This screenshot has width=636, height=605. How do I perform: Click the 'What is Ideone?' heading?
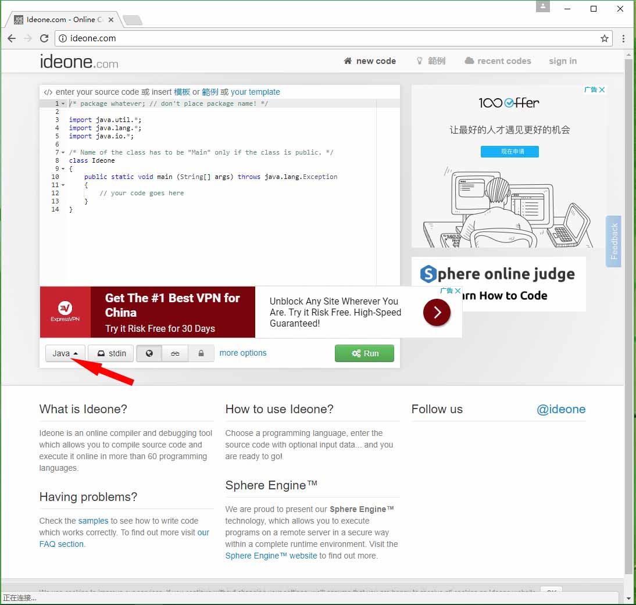point(83,409)
